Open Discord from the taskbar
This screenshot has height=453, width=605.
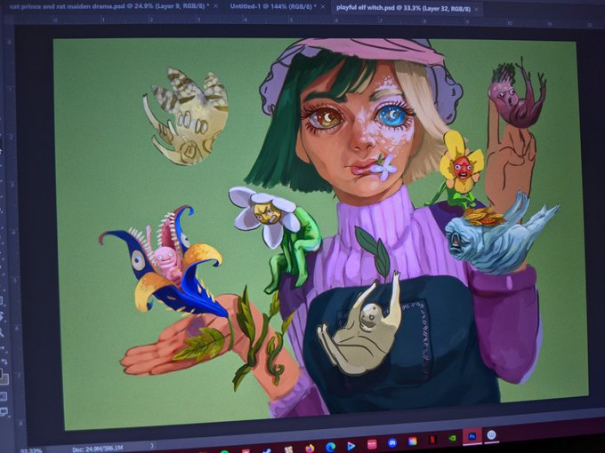(x=392, y=443)
